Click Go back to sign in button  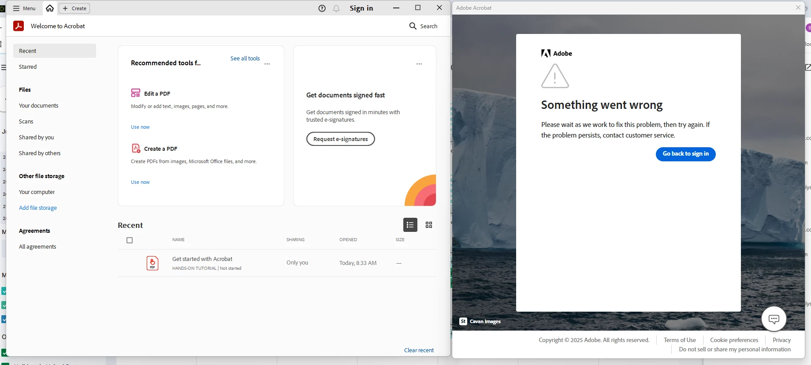pos(686,154)
